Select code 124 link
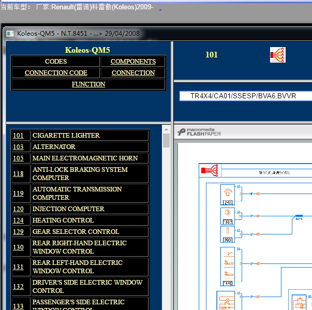Viewport: 312px width, 310px height. click(18, 220)
